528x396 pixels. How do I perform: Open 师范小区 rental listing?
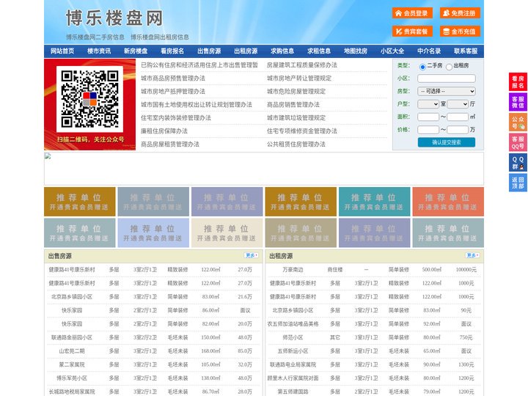(x=293, y=337)
